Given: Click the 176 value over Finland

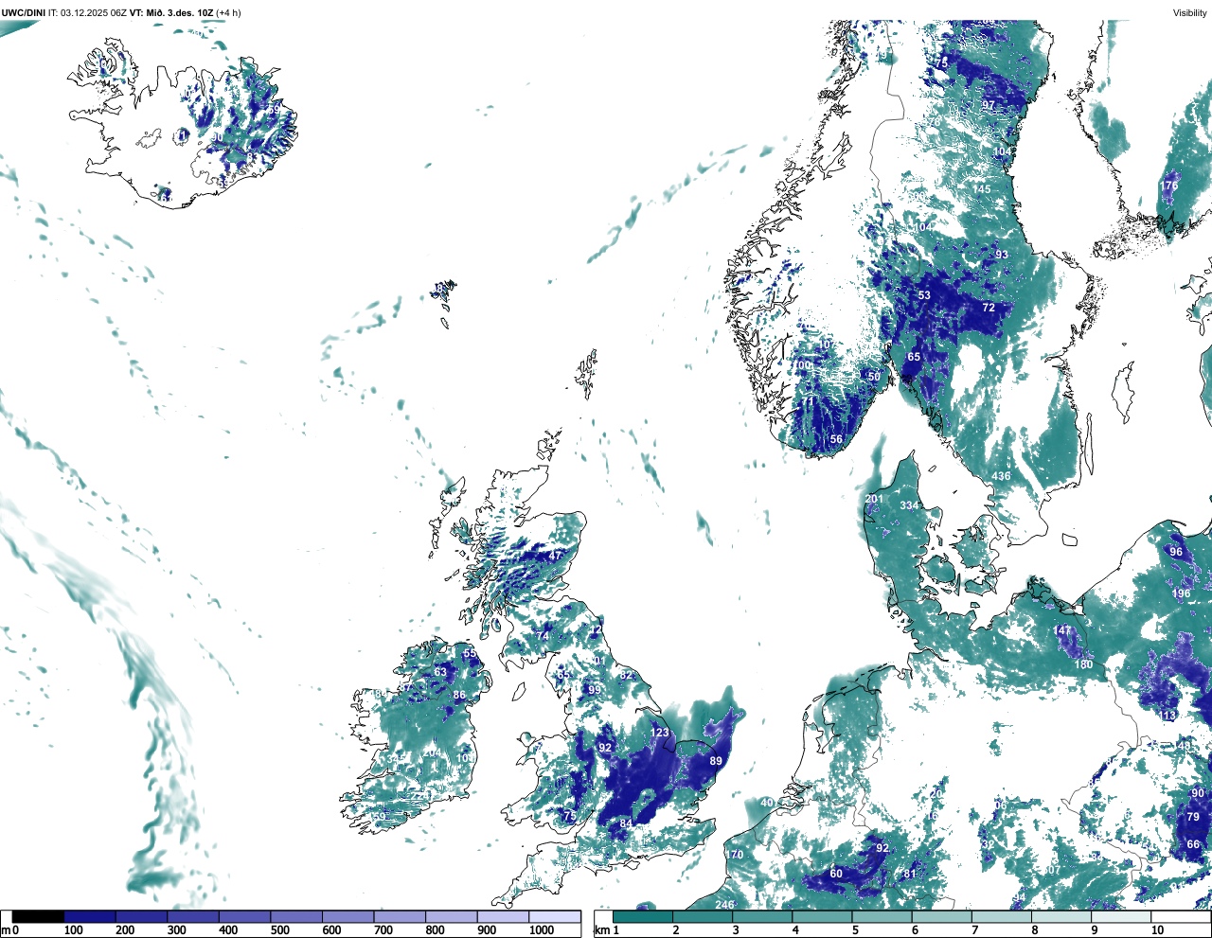Looking at the screenshot, I should coord(1170,186).
